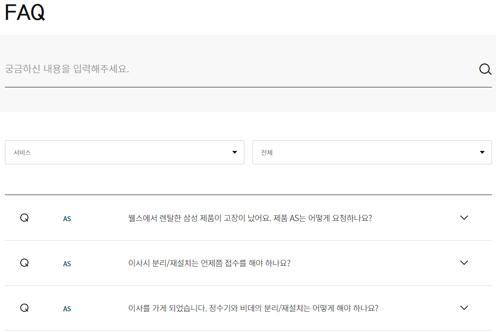Select the AS label on the second question

click(x=67, y=264)
